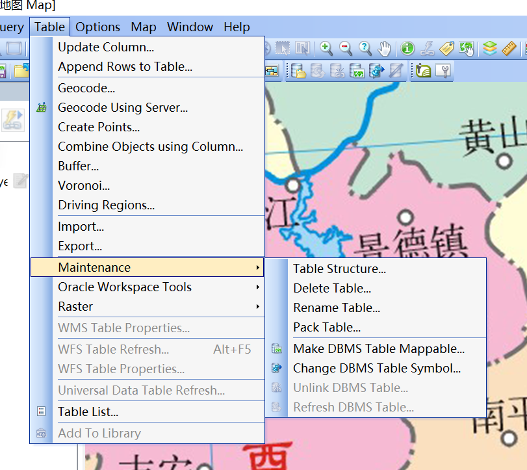Screen dimensions: 527x470
Task: Click the Geocode Using Server menu icon
Action: click(x=42, y=107)
